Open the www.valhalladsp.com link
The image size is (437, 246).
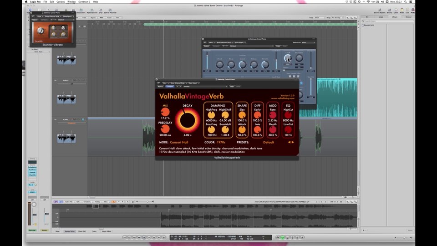(283, 98)
